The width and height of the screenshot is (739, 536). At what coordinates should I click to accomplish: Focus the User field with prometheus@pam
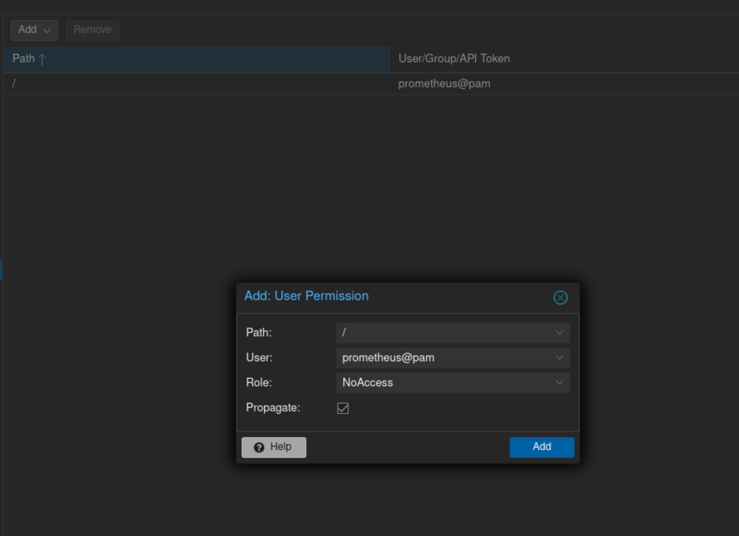[442, 358]
